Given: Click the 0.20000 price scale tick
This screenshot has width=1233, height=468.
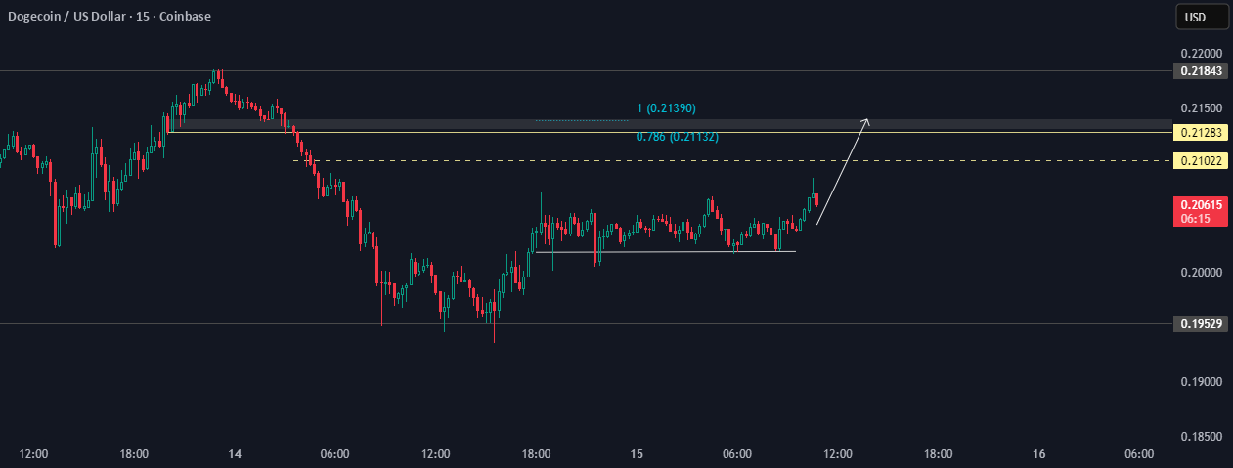Looking at the screenshot, I should pyautogui.click(x=1200, y=273).
